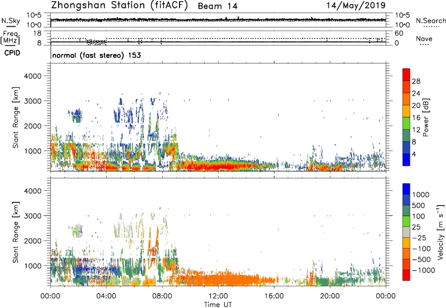
Task: Click the 'Nave' legend label
Action: pyautogui.click(x=424, y=38)
